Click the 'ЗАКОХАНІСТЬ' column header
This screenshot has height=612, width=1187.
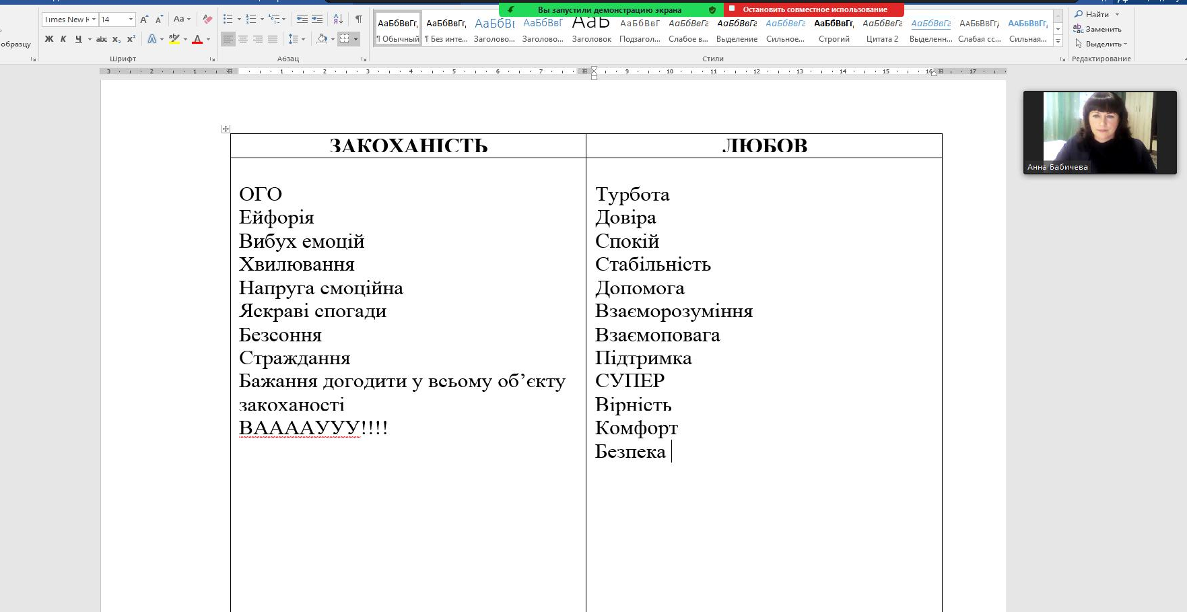(409, 145)
